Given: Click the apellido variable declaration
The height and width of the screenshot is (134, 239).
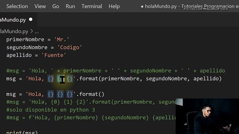Looking at the screenshot, I should tap(19, 55).
